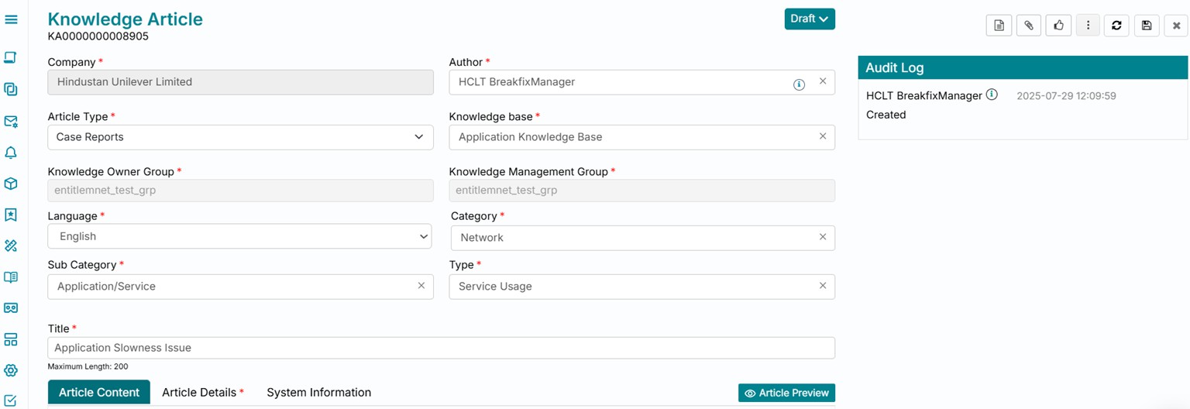
Task: Click the bell notifications icon in the sidebar
Action: point(11,153)
